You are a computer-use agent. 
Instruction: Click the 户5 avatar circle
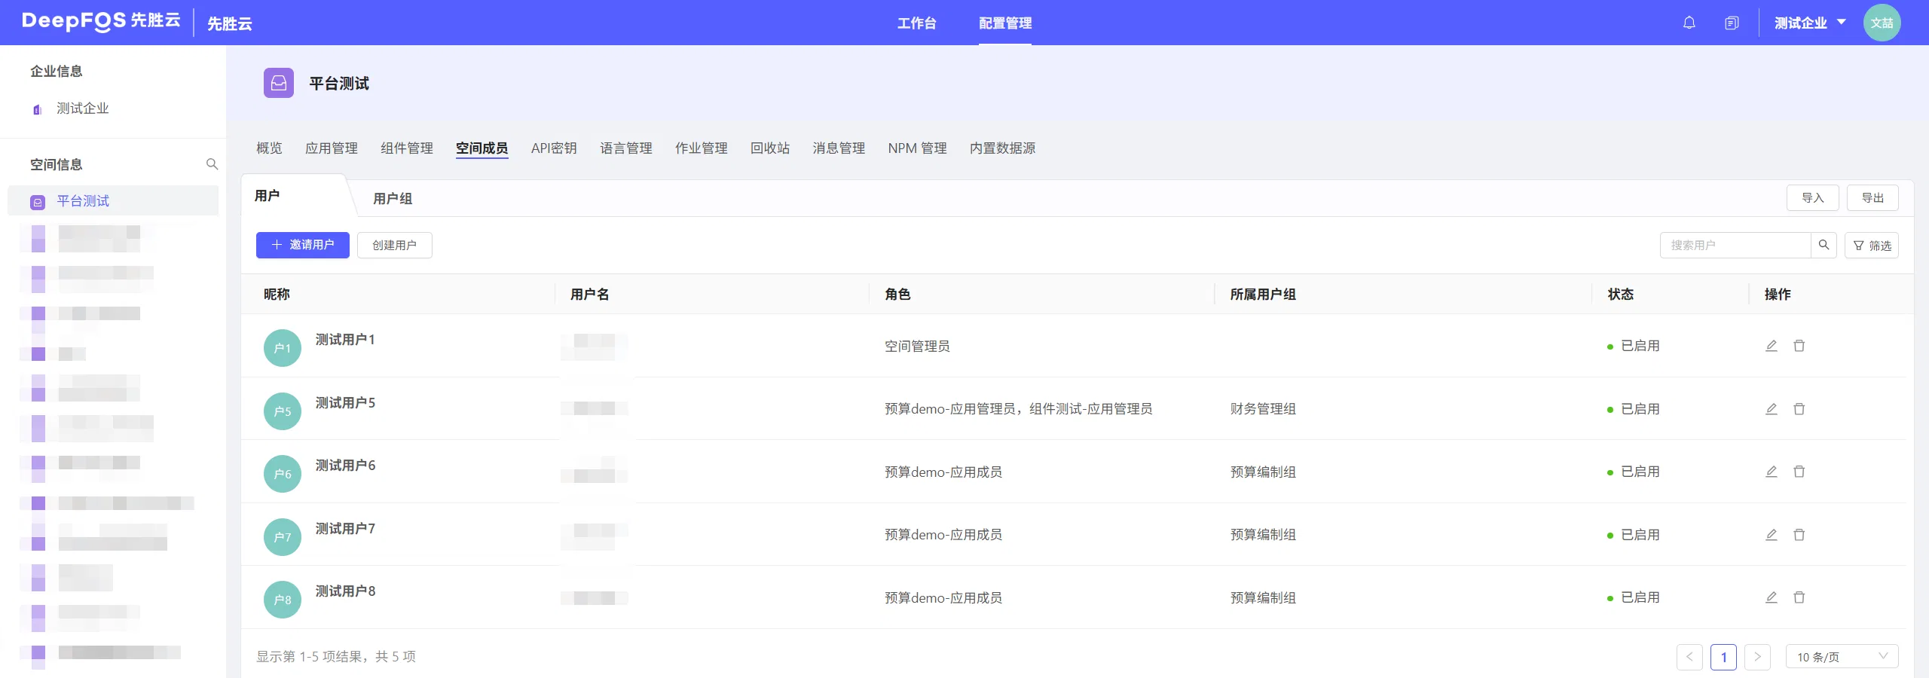click(x=283, y=411)
